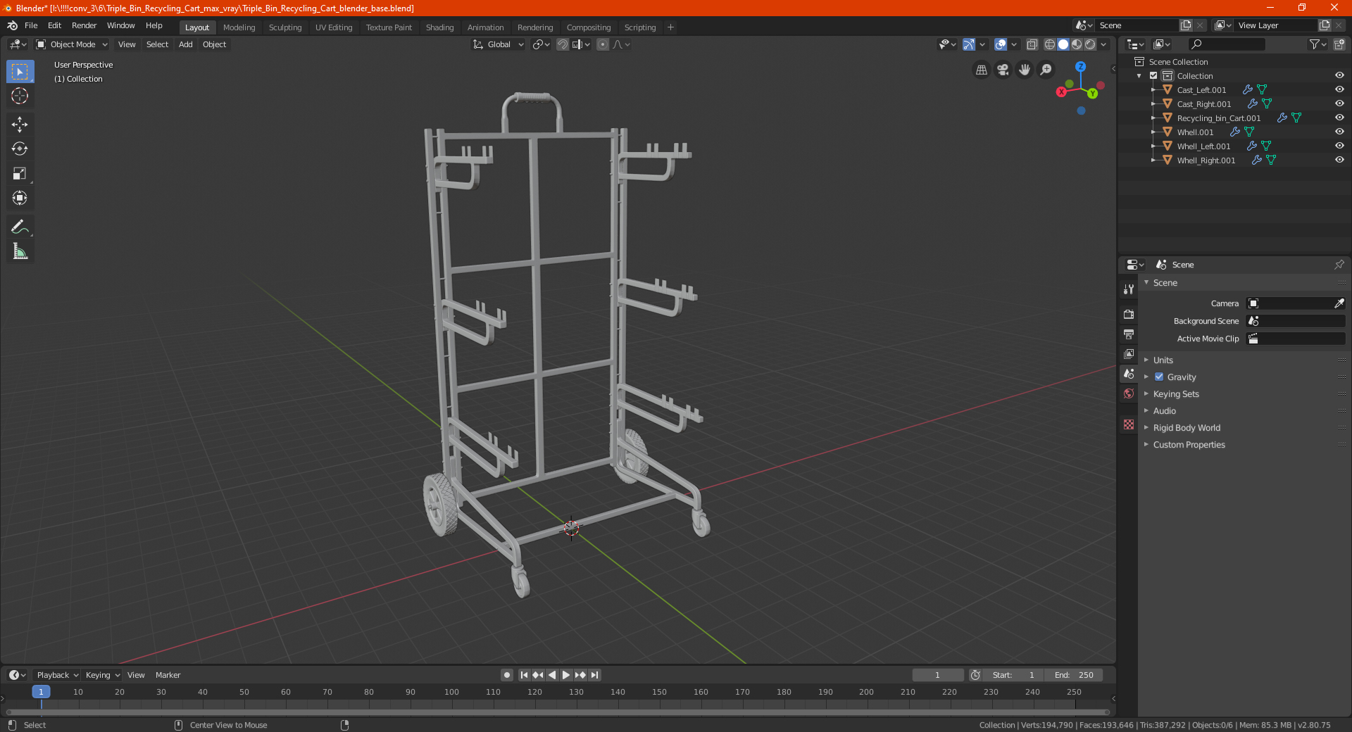Viewport: 1352px width, 732px height.
Task: Choose the Rotate tool
Action: tap(20, 149)
